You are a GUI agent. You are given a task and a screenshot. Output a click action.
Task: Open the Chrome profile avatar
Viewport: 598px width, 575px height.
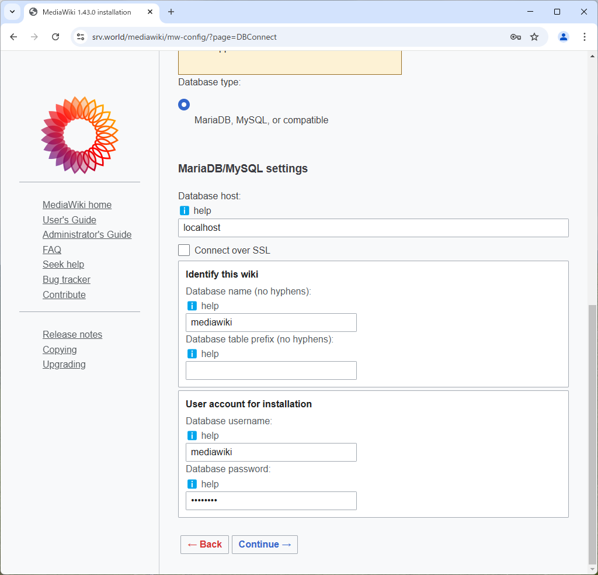(x=564, y=37)
